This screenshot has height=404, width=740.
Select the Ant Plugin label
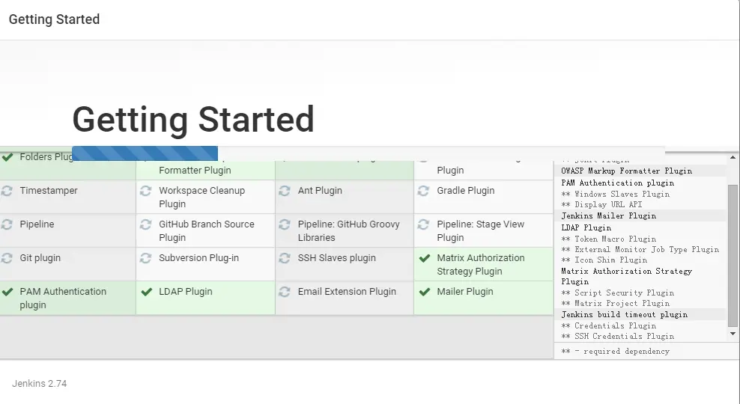[320, 191]
